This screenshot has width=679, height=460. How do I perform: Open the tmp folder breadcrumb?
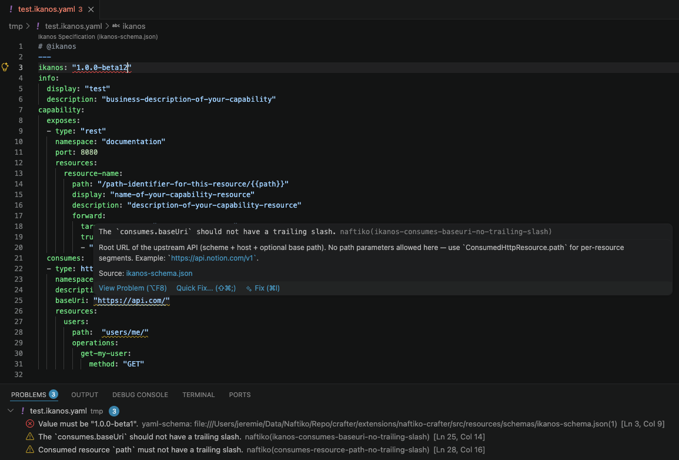tap(16, 26)
